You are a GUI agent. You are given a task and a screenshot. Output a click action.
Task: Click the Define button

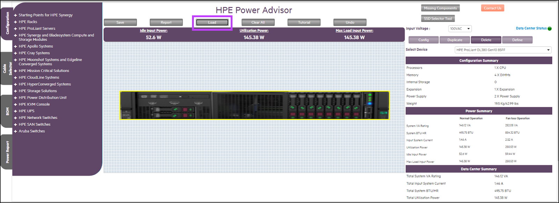point(517,40)
